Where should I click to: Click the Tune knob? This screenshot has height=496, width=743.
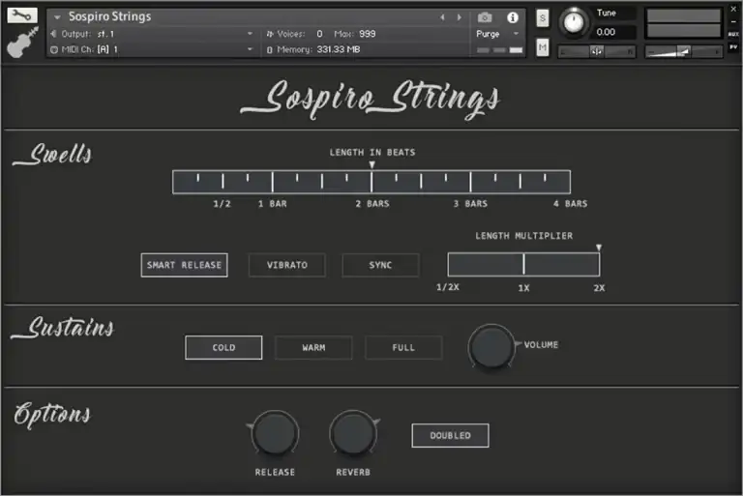[x=574, y=22]
